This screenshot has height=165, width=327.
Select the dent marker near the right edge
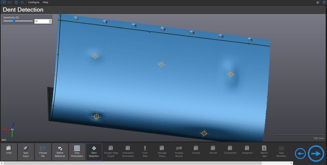(231, 74)
